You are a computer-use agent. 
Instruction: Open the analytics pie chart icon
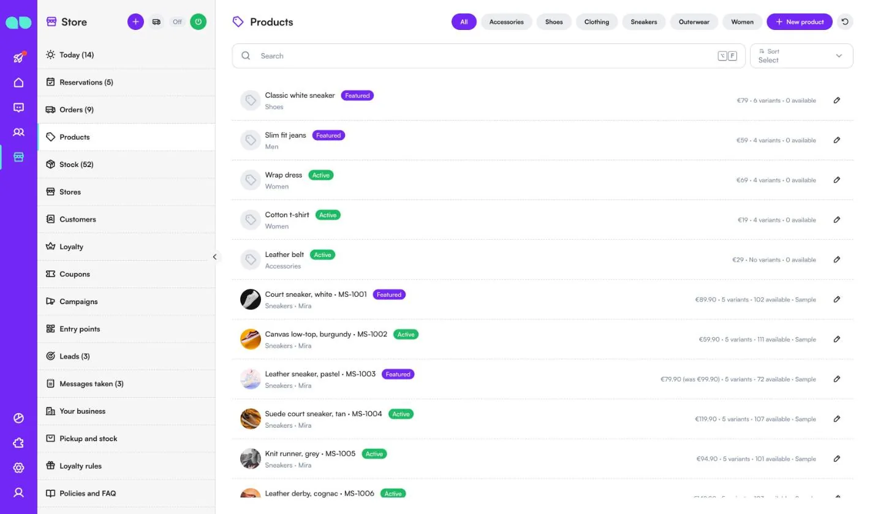tap(18, 419)
